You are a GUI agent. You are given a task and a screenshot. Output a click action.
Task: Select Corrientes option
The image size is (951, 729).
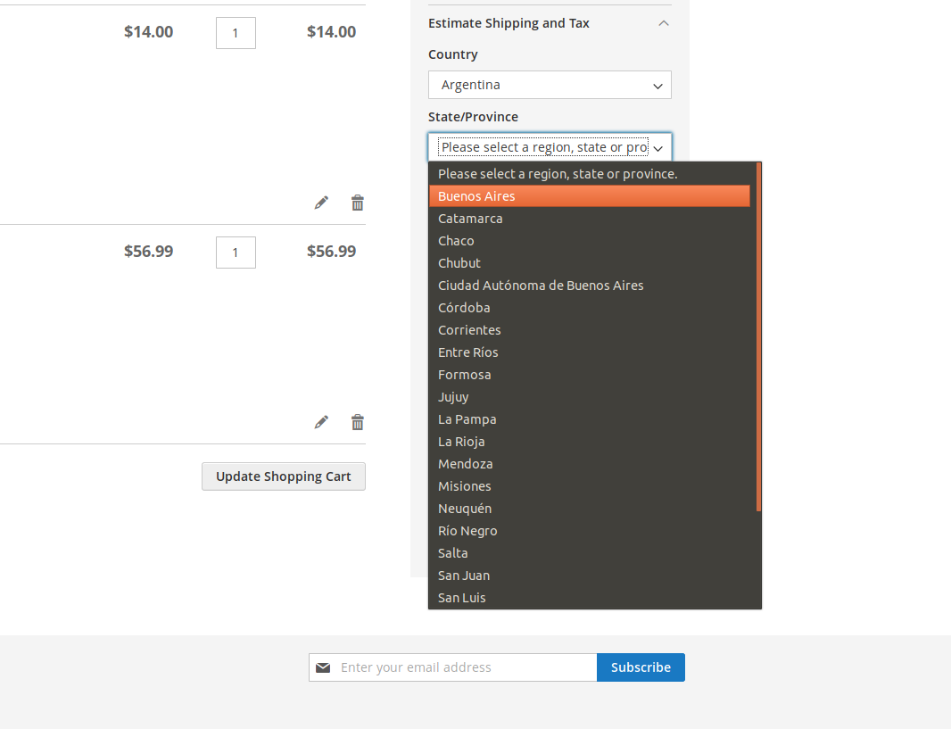point(590,330)
